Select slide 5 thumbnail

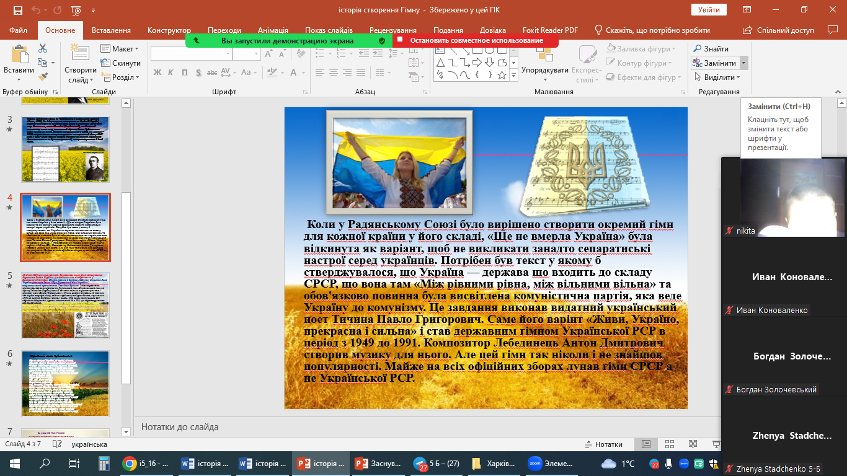pyautogui.click(x=66, y=305)
